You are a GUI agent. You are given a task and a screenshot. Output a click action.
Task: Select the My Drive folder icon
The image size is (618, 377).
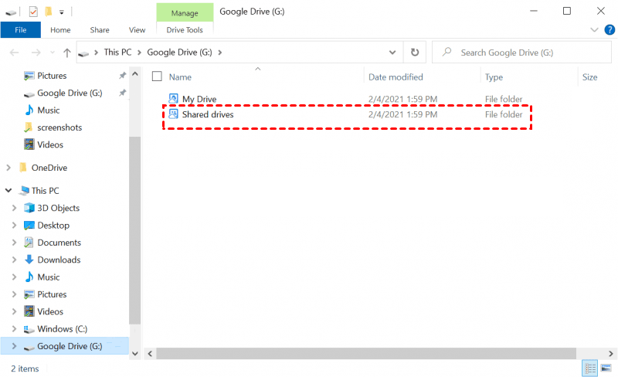[173, 98]
